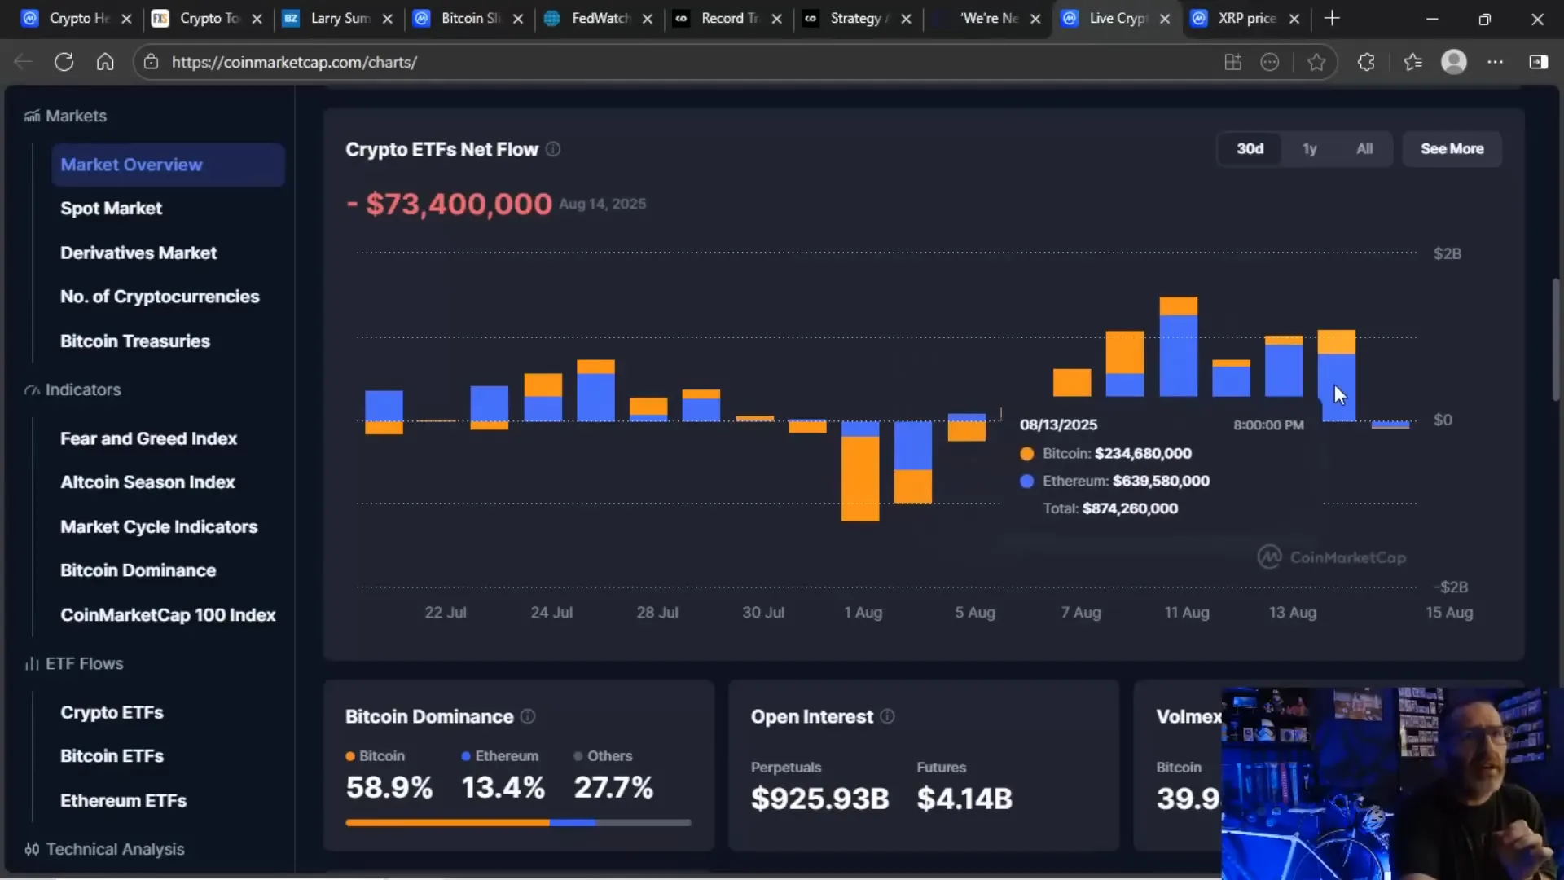Click the Technical Analysis section header
Viewport: 1564px width, 880px height.
pyautogui.click(x=104, y=849)
